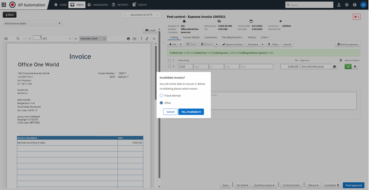Switch to the Invoice details tab

tap(191, 38)
